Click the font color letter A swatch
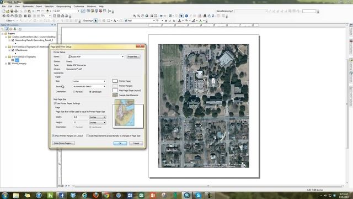353x199 pixels. tap(179, 21)
